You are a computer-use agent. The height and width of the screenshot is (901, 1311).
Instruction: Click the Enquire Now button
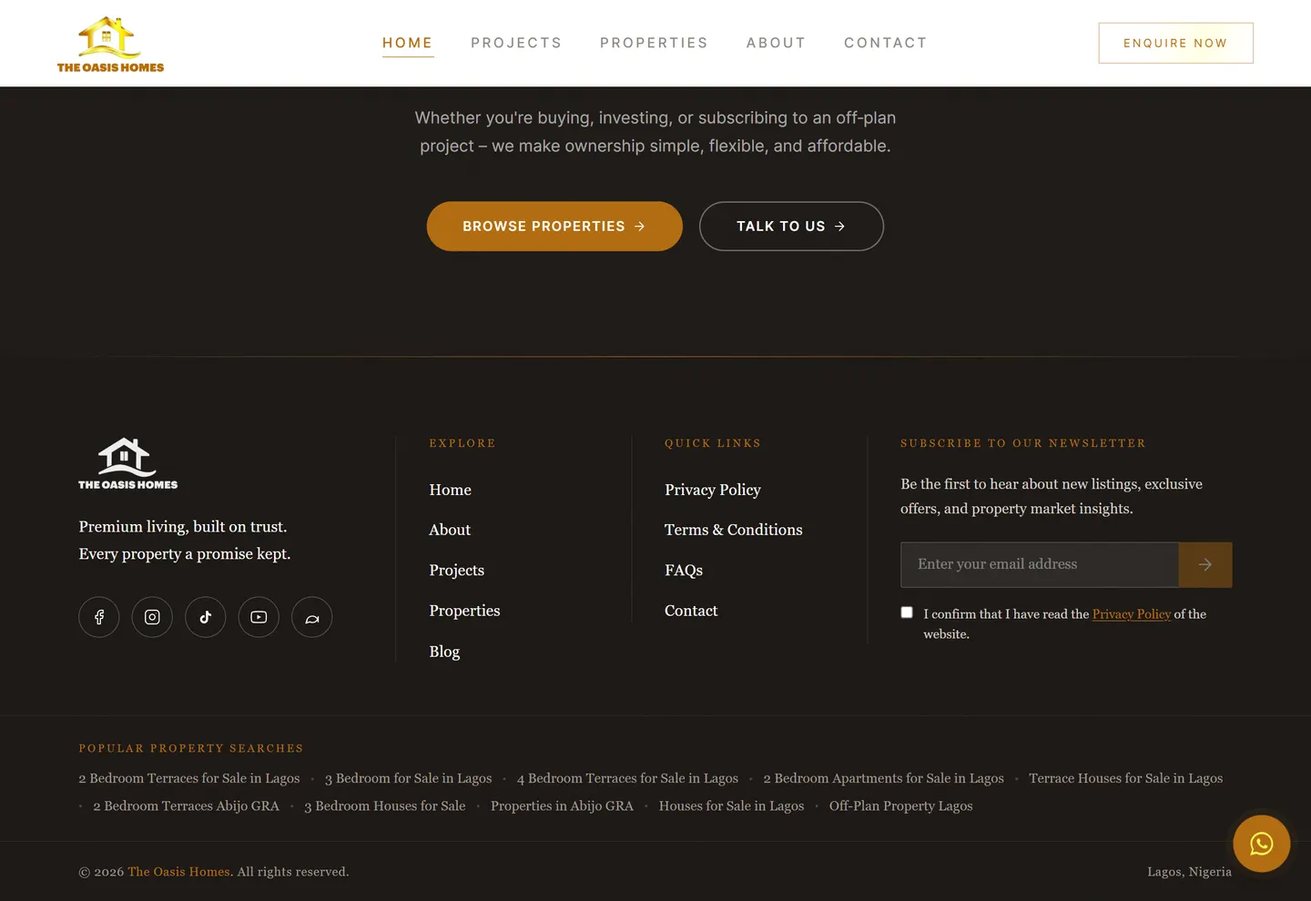click(1175, 43)
